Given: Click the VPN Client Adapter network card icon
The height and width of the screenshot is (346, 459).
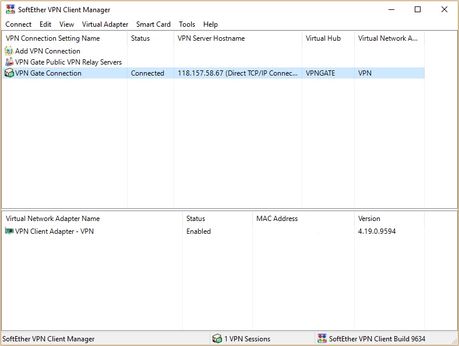Looking at the screenshot, I should click(x=9, y=231).
